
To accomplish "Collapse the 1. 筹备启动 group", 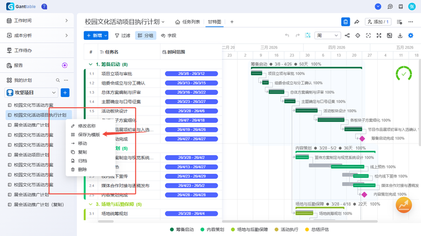I will (90, 64).
